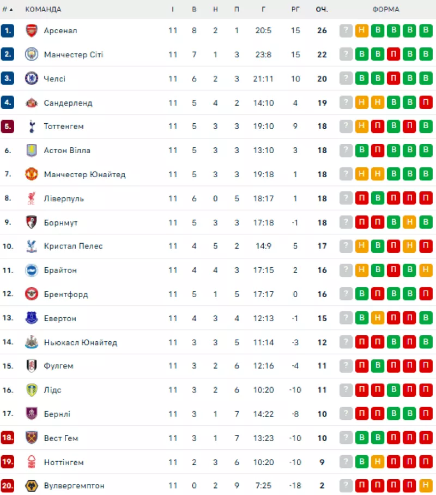Sort table by the # rank column
This screenshot has width=436, height=495.
[7, 9]
